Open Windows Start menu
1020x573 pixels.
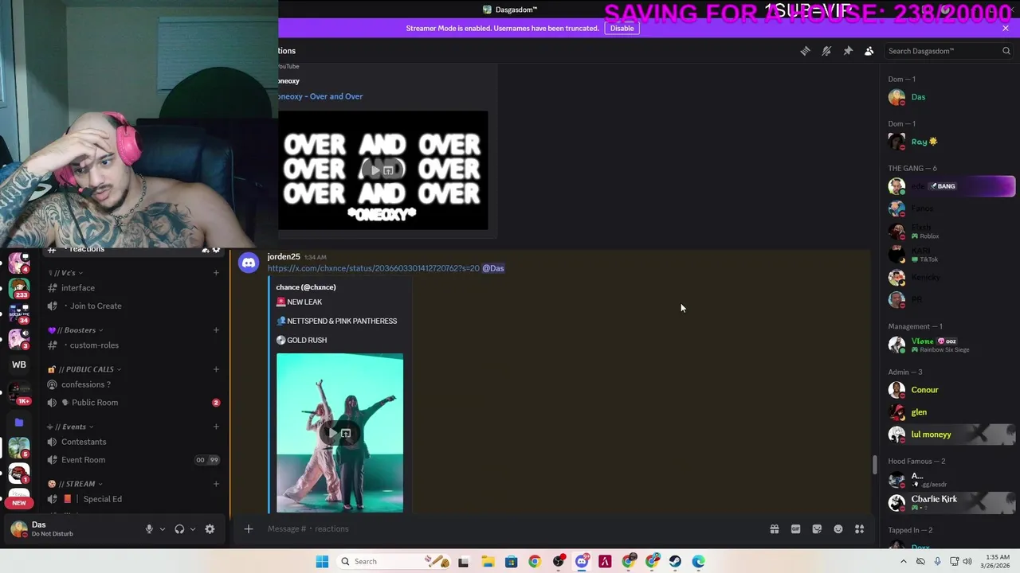(x=322, y=562)
